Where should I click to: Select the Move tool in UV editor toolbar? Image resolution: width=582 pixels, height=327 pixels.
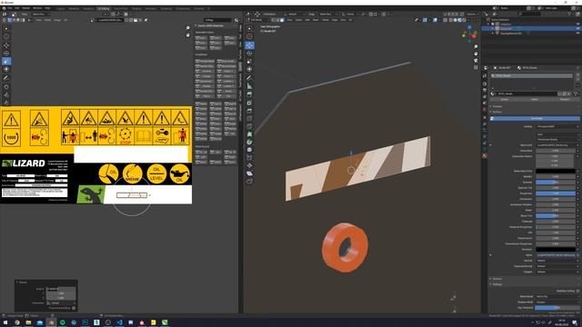coord(6,45)
